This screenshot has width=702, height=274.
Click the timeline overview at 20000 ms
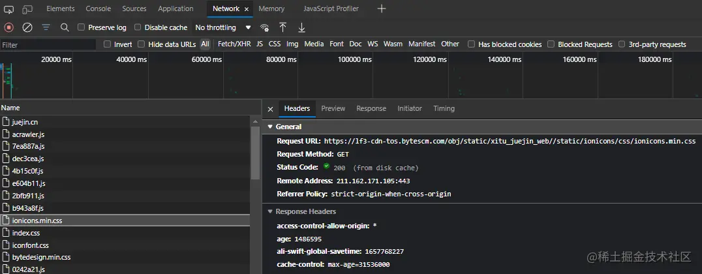(56, 59)
